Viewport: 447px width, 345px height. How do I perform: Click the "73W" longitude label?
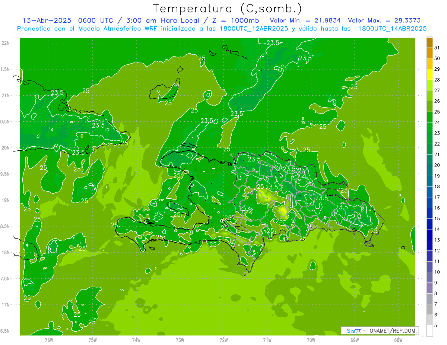coord(180,340)
